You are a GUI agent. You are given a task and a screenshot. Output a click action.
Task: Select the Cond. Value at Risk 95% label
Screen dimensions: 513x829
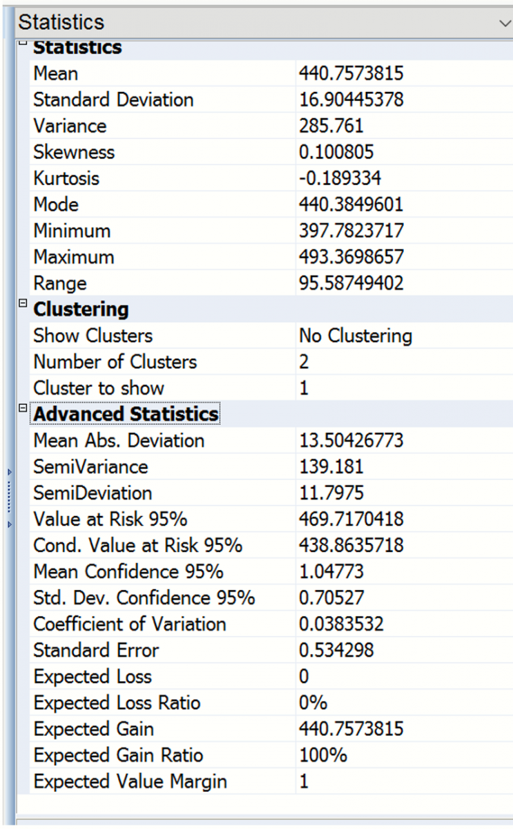click(x=137, y=546)
